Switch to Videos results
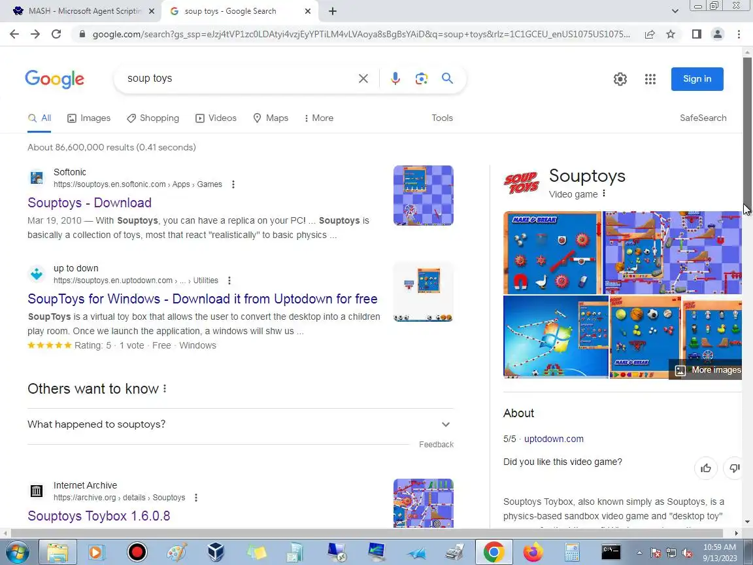753x565 pixels. (216, 118)
